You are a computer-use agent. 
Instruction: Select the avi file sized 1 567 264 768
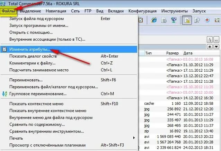pos(179,142)
